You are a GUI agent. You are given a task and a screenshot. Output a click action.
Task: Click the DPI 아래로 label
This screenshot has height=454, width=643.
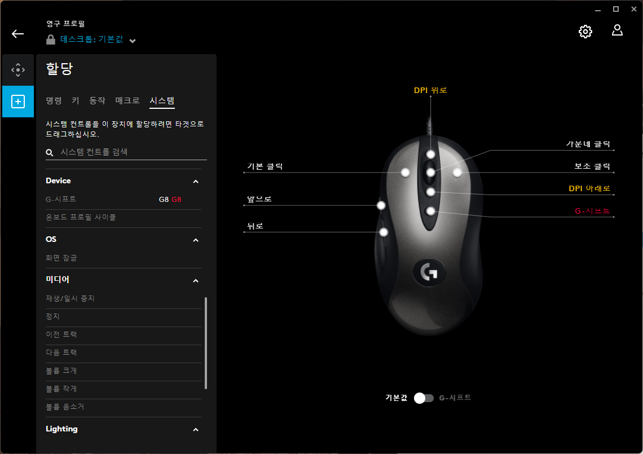coord(589,188)
